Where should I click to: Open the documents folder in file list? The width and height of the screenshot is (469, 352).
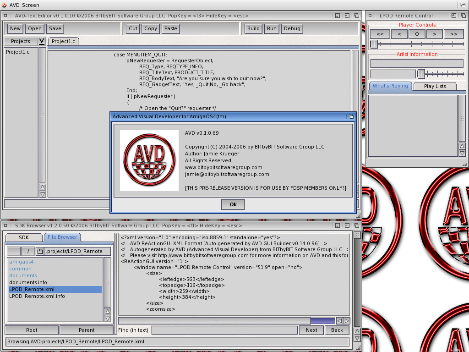coord(23,275)
